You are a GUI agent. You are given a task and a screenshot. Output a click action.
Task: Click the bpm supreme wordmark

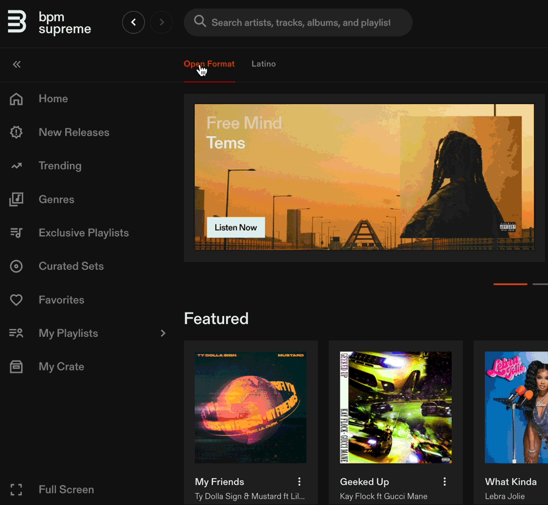click(65, 23)
